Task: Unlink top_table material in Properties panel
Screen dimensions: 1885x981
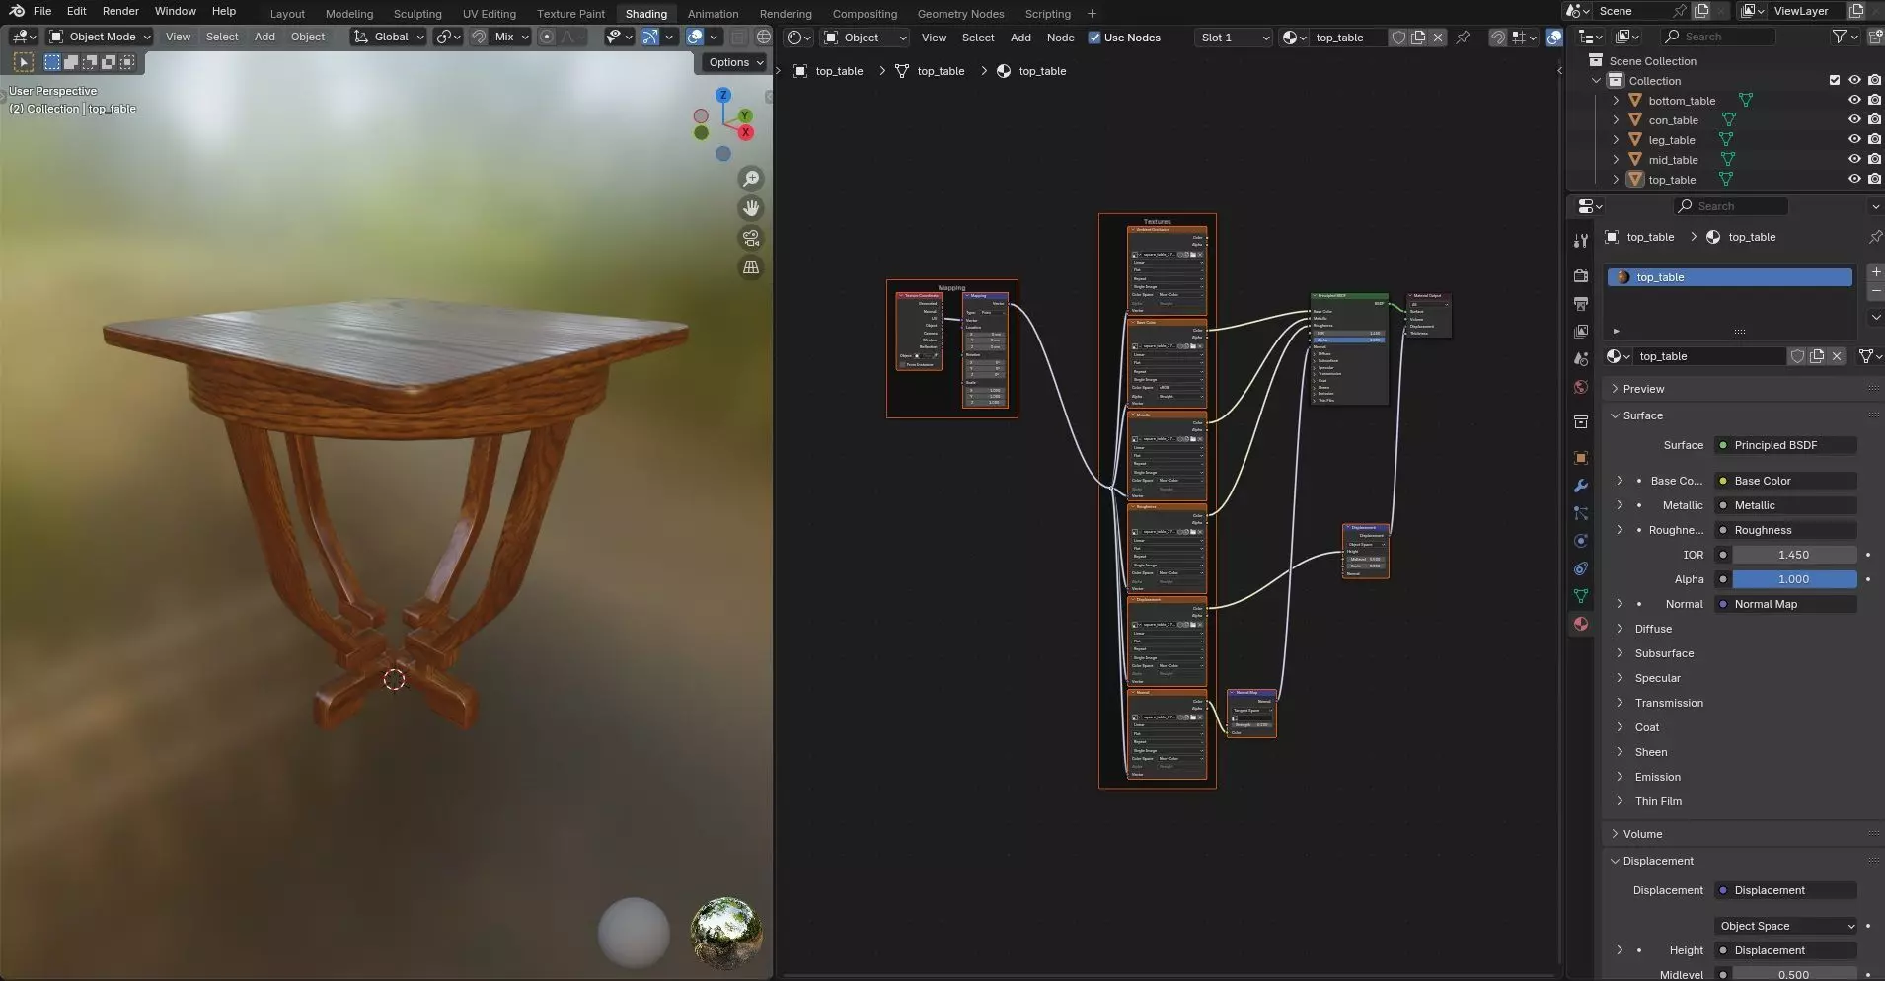Action: (1837, 356)
